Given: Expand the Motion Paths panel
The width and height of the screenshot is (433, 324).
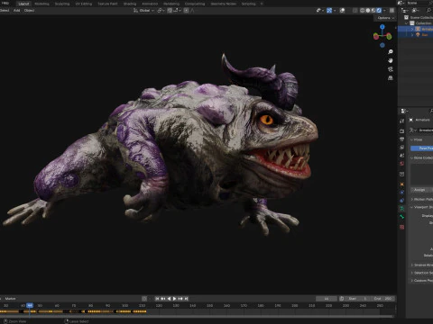Looking at the screenshot, I should [421, 199].
